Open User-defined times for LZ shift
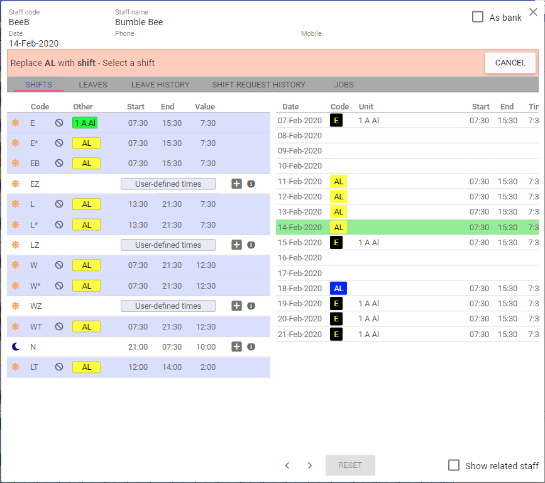 [168, 245]
